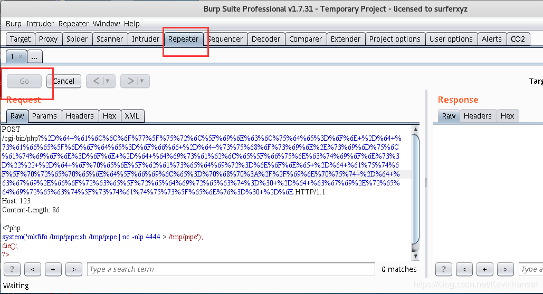Open request search help (?) button

click(x=12, y=269)
